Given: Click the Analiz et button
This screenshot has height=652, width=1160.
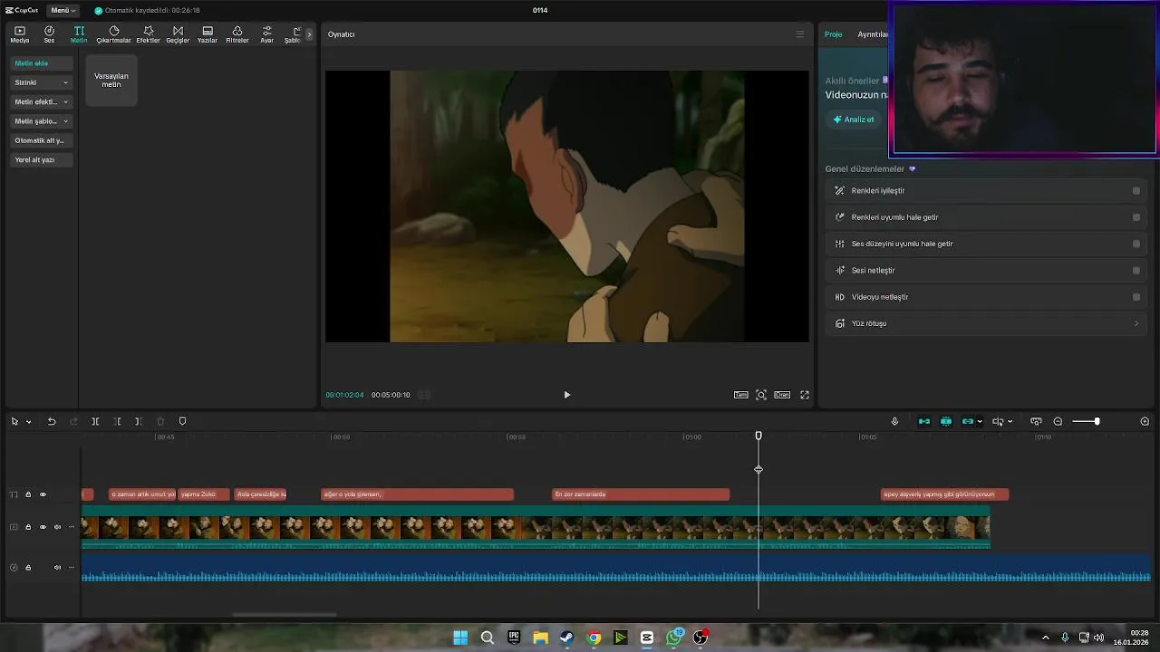Looking at the screenshot, I should click(854, 120).
